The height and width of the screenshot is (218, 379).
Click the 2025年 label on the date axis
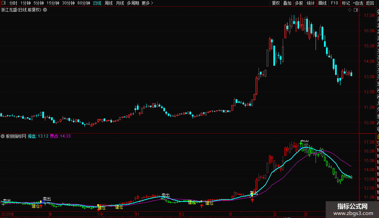point(8,214)
